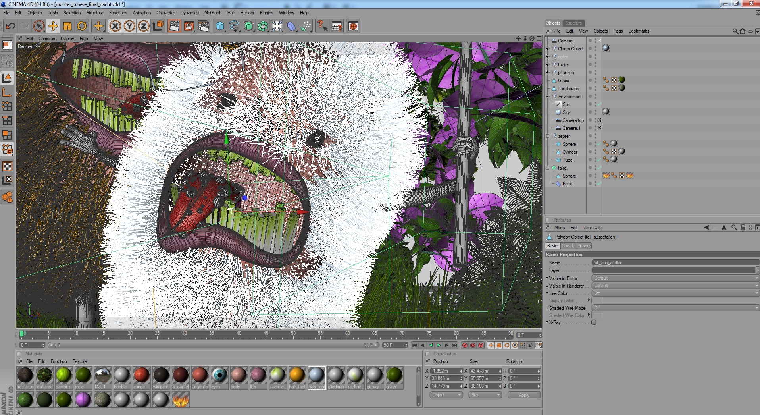Image resolution: width=760 pixels, height=415 pixels.
Task: Select the zunge red material swatch
Action: click(141, 378)
